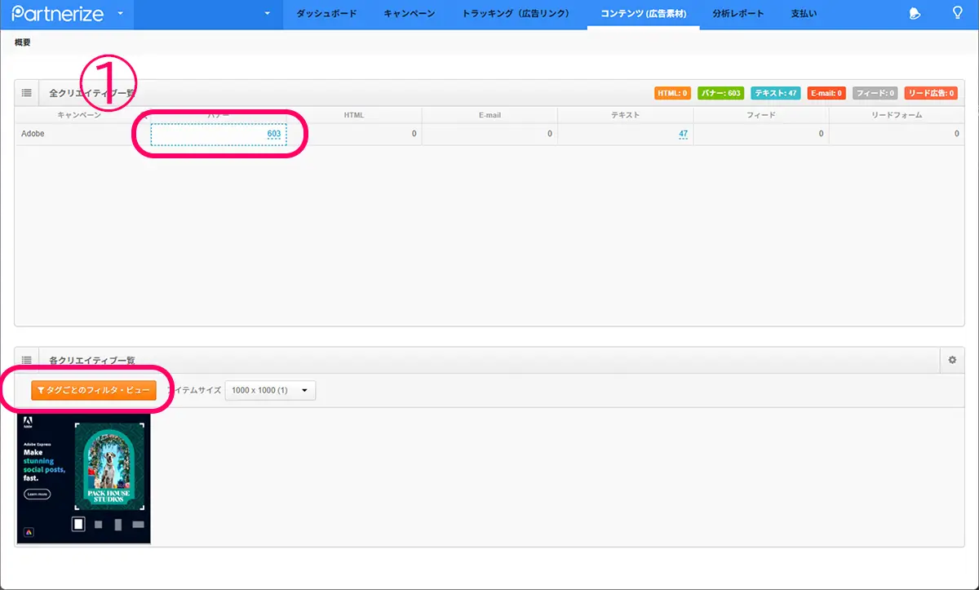Open the 支払い tab
Viewport: 979px width, 590px height.
[804, 14]
